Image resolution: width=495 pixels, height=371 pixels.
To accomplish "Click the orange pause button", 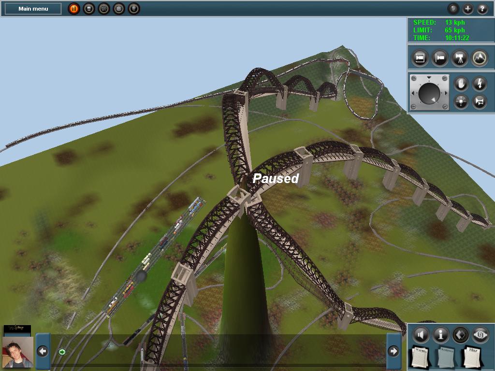I will [x=74, y=9].
